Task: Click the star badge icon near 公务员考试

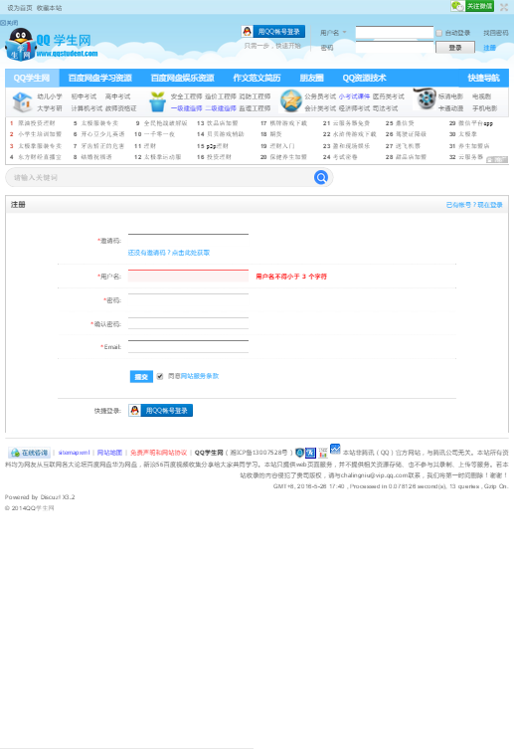Action: (290, 101)
